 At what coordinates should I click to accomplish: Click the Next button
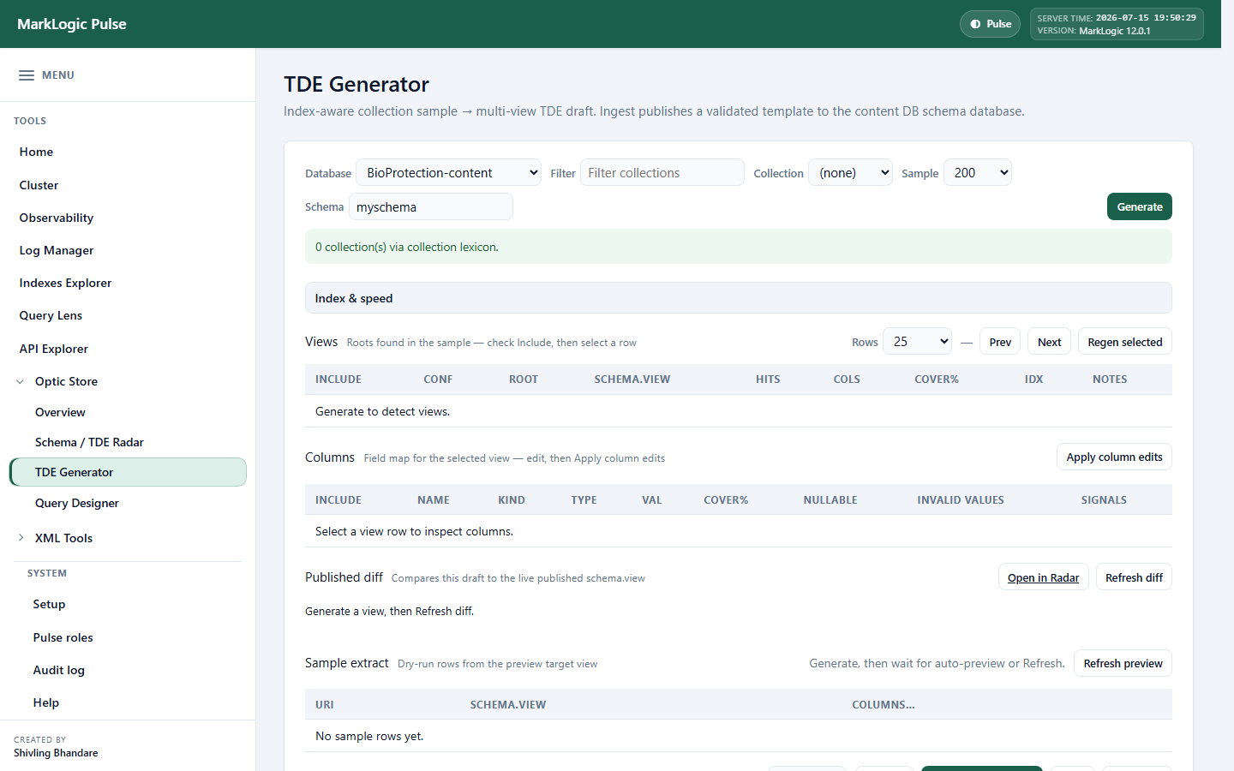click(1049, 341)
